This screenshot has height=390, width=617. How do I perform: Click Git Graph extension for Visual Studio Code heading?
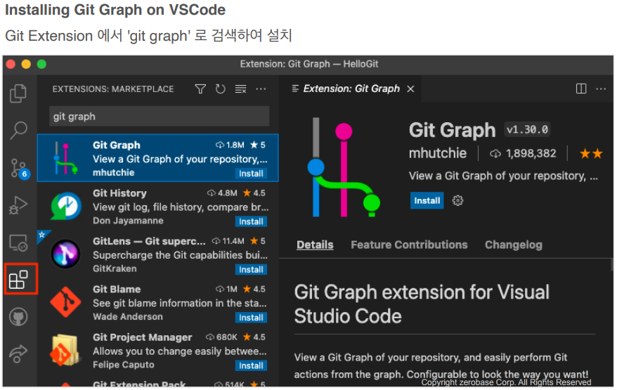422,304
